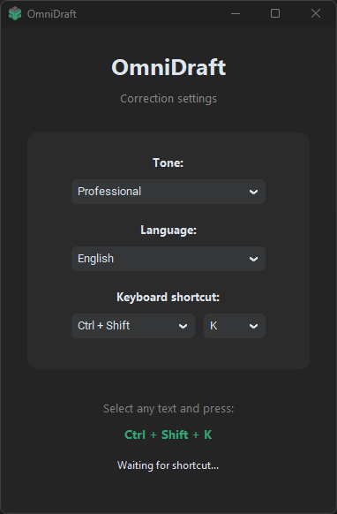This screenshot has width=337, height=514.
Task: Open the Language dropdown showing English
Action: pos(168,259)
